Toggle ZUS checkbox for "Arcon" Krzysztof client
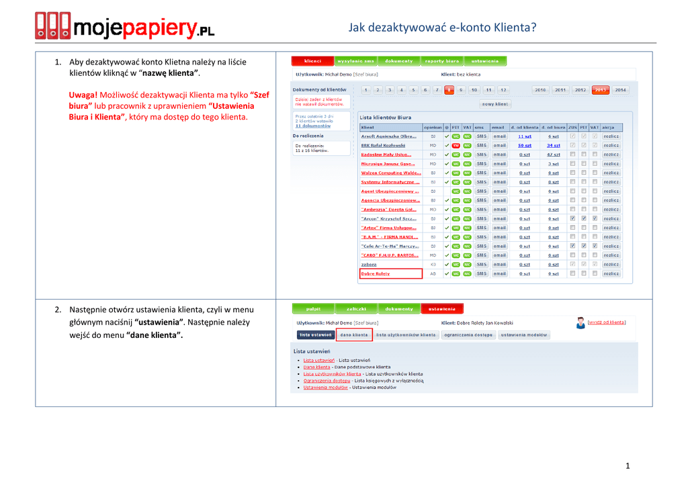 [572, 218]
